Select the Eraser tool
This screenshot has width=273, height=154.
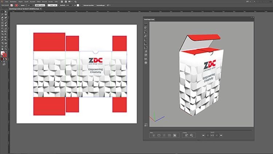point(6,26)
